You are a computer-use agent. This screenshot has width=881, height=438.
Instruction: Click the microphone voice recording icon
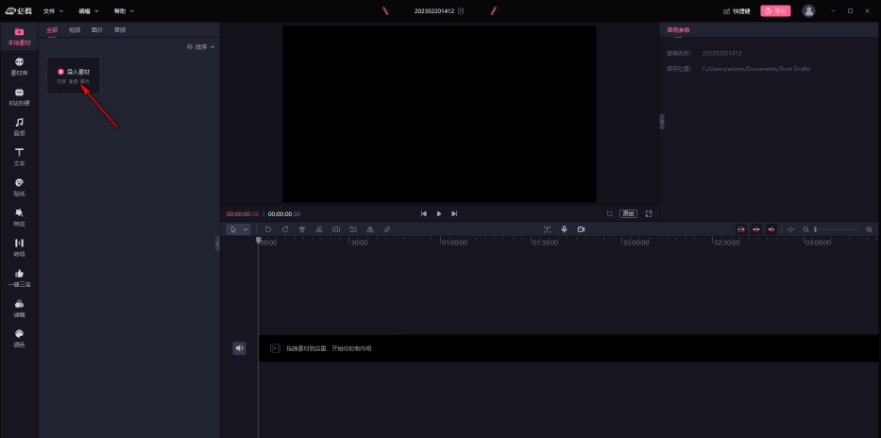tap(564, 229)
